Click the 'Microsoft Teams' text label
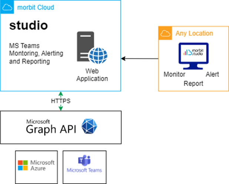The height and width of the screenshot is (184, 229). coord(84,170)
